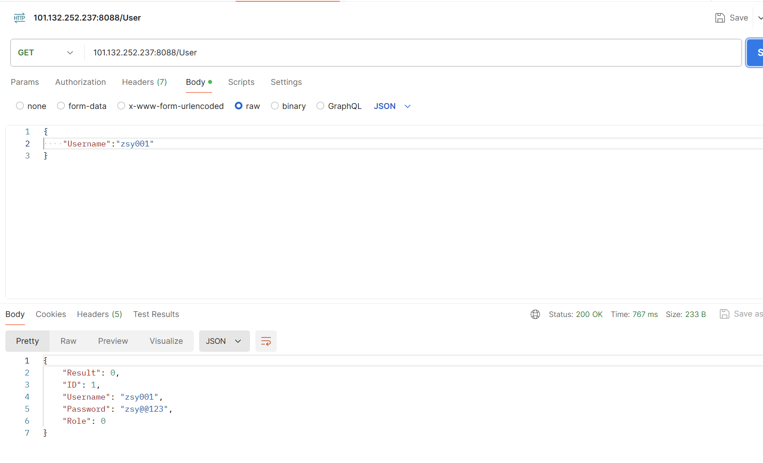Click the response "Username": "zsy001" line

[x=113, y=397]
